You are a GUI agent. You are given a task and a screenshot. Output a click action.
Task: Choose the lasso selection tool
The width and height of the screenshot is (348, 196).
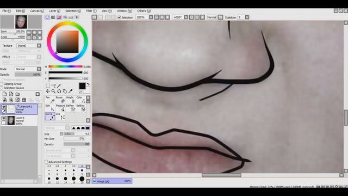pos(53,86)
